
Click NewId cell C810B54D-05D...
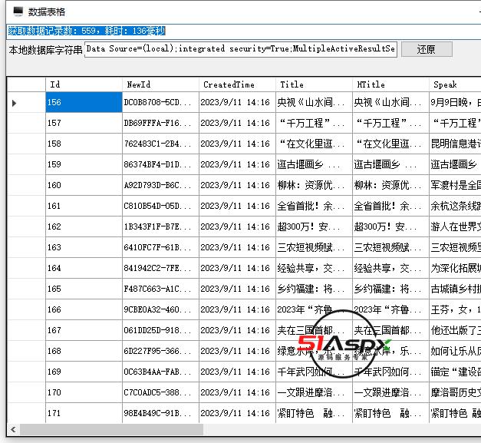(160, 206)
